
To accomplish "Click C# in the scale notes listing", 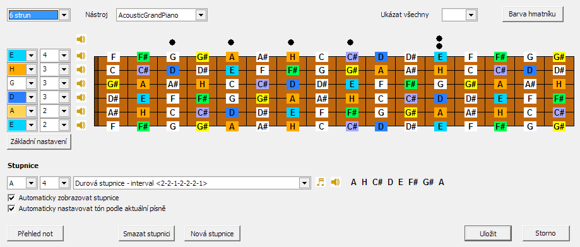I will click(x=377, y=182).
